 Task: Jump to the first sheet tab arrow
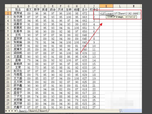tap(6, 111)
